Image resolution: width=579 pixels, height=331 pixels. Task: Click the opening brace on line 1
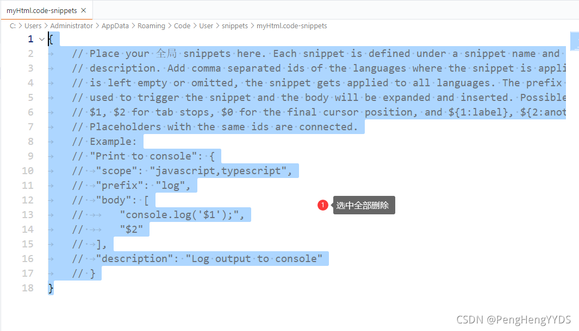[51, 39]
